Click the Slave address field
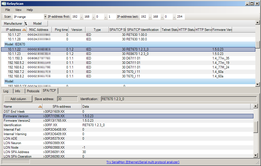This screenshot has width=261, height=166. click(67, 99)
